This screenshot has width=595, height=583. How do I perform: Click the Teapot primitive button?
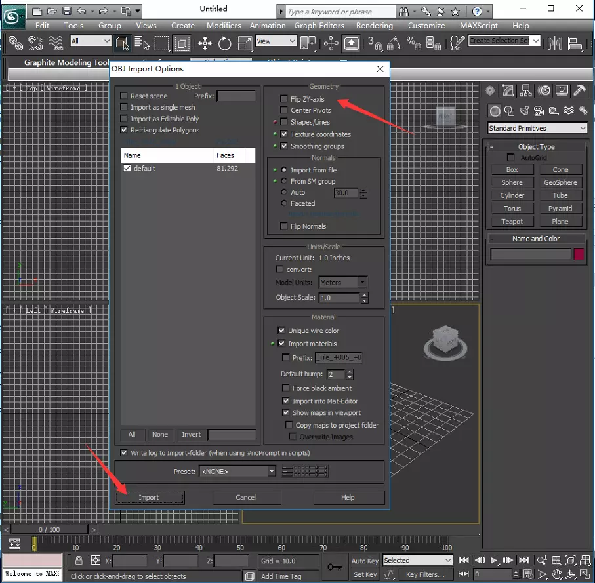pyautogui.click(x=512, y=221)
